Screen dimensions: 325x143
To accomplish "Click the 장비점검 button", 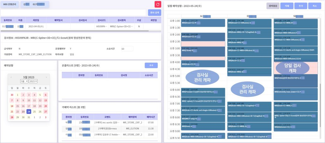I will 273,6.
